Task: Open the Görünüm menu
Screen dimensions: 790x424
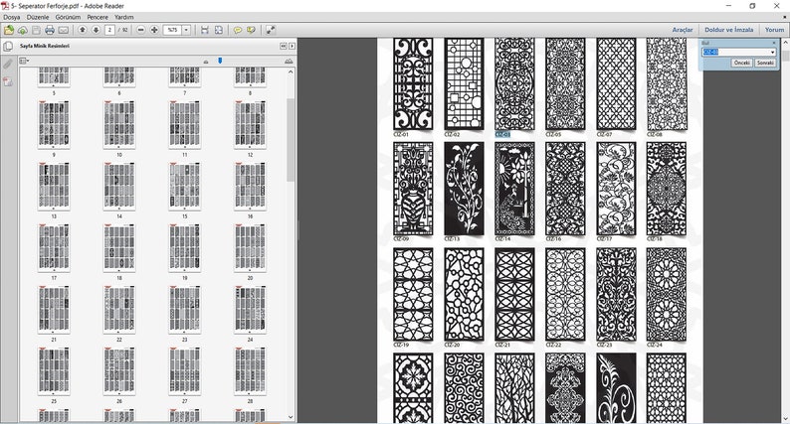Action: [x=68, y=17]
